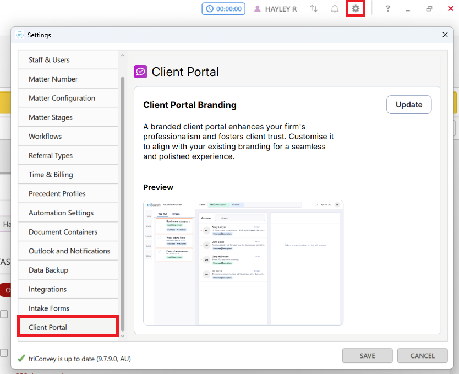The image size is (459, 374).
Task: Select Matter Stages section
Action: coord(68,117)
